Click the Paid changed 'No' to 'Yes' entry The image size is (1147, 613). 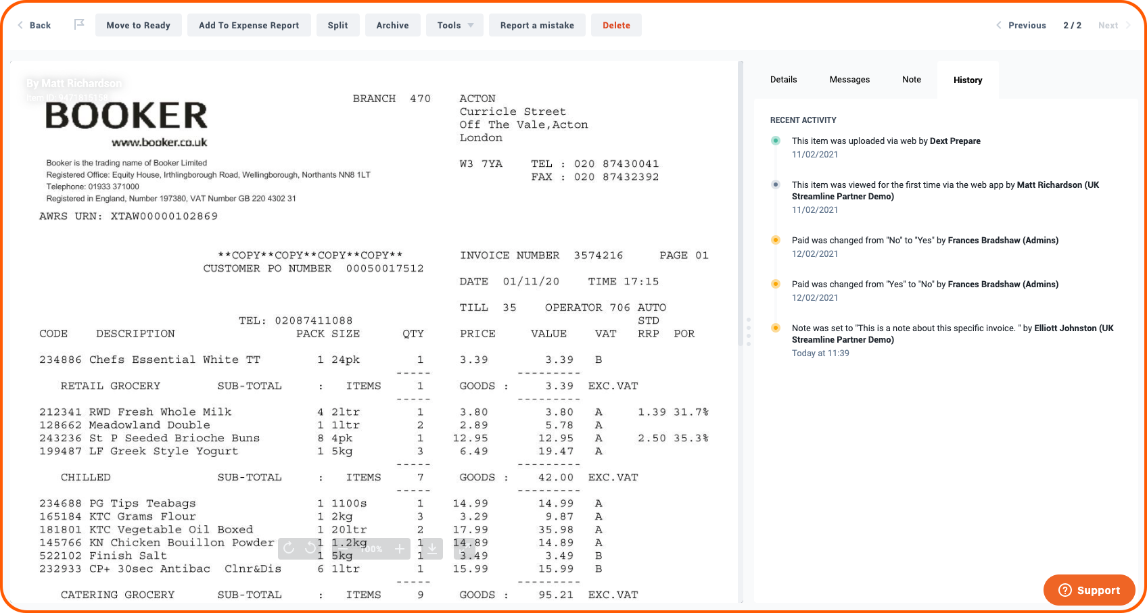pos(925,240)
